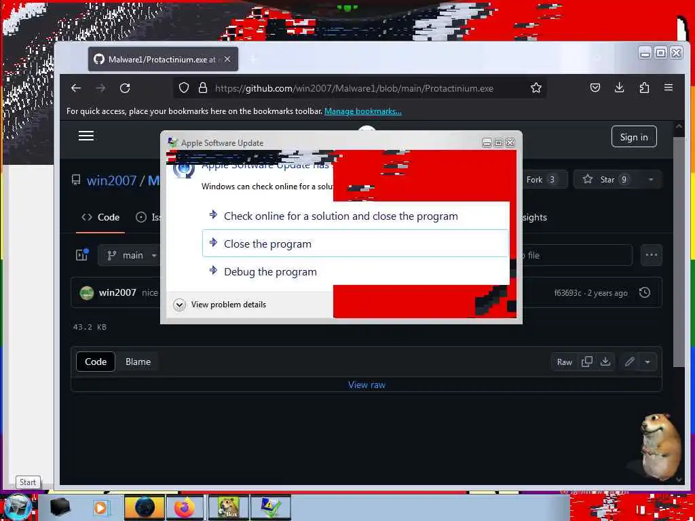This screenshot has width=695, height=521.
Task: Switch to the Code repository tab
Action: (x=100, y=217)
